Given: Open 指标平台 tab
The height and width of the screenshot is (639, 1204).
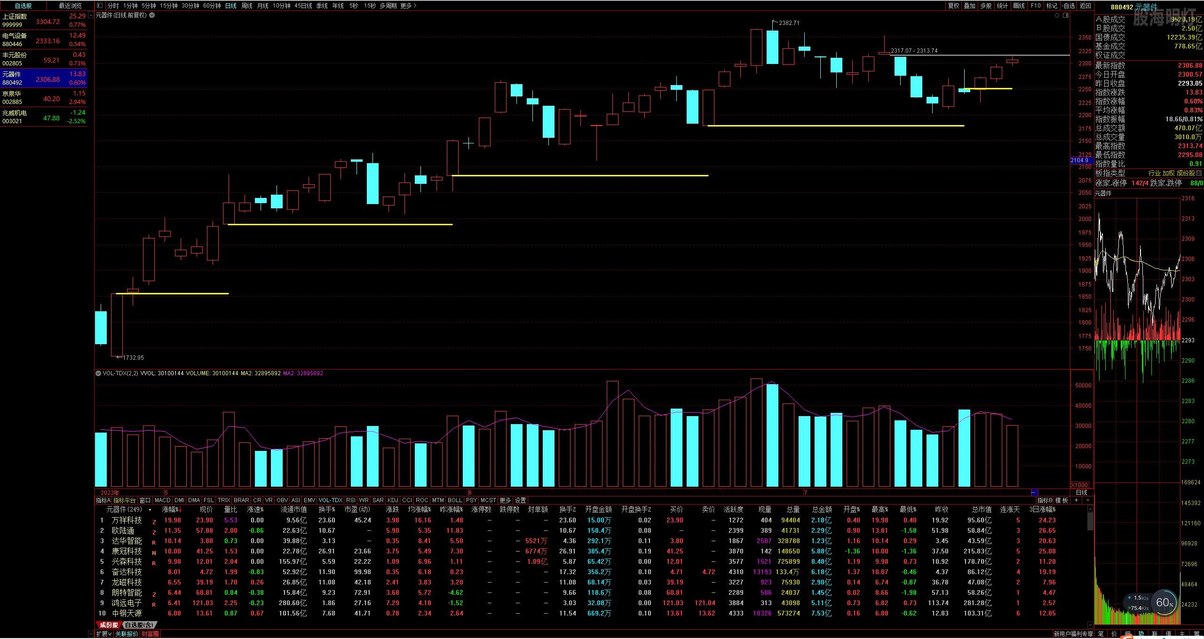Looking at the screenshot, I should (x=125, y=500).
